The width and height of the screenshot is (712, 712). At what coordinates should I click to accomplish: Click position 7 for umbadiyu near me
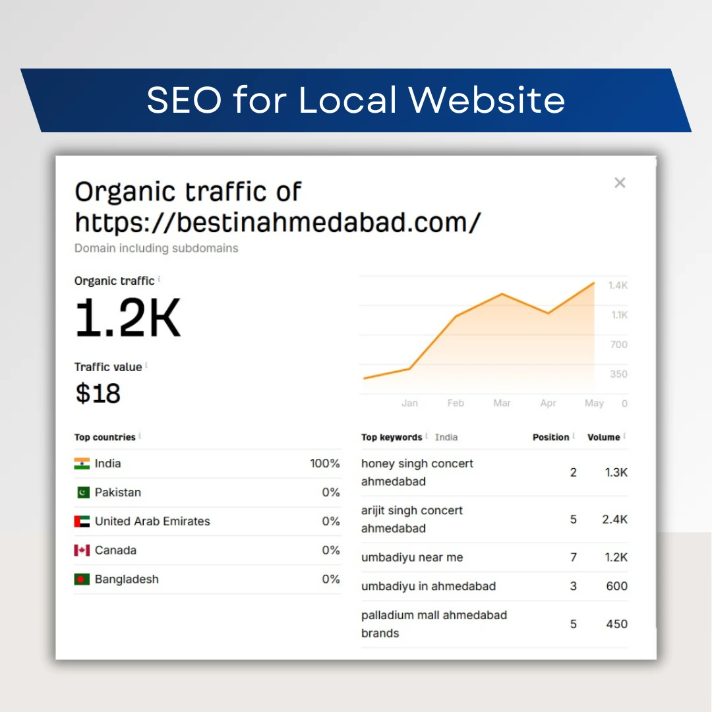click(x=573, y=557)
